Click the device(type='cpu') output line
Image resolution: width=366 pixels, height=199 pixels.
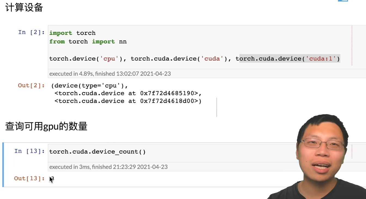[90, 86]
